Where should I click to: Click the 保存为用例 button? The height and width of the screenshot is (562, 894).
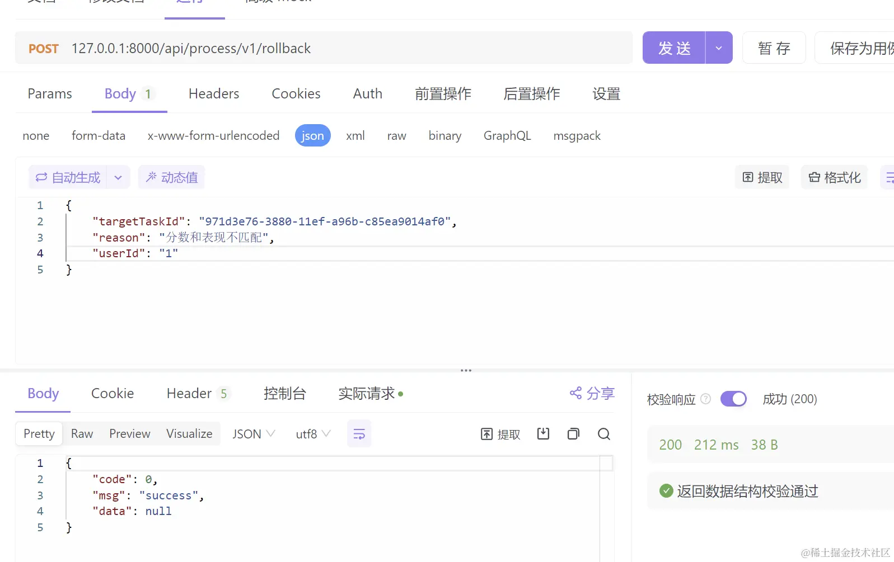click(x=855, y=48)
